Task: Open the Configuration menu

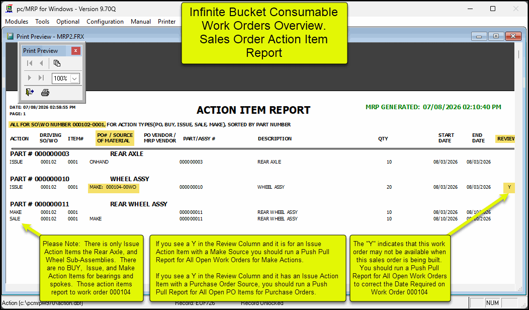Action: (x=105, y=22)
